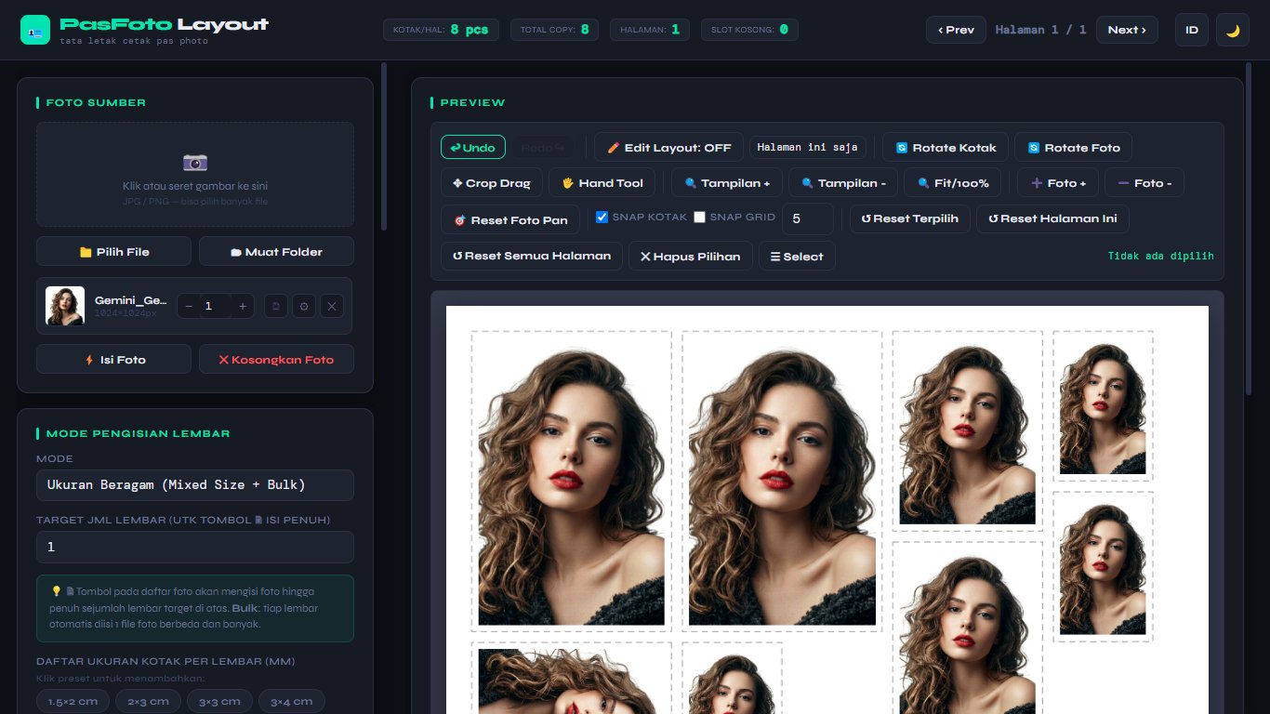Click Hapus Pilihan
Viewport: 1270px width, 714px height.
click(x=691, y=256)
